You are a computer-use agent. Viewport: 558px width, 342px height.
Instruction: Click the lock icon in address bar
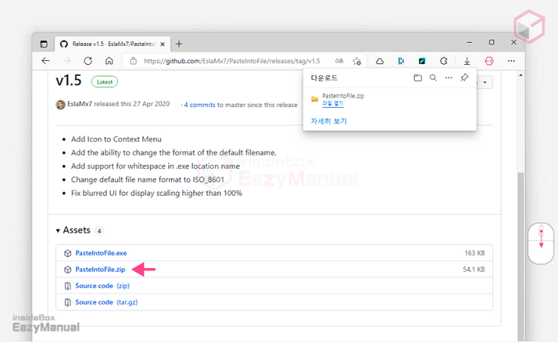click(x=133, y=61)
